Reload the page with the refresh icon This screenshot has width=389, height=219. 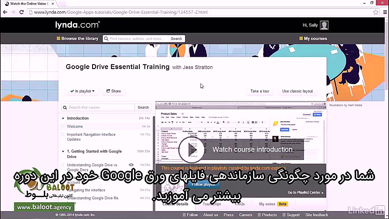(x=21, y=12)
